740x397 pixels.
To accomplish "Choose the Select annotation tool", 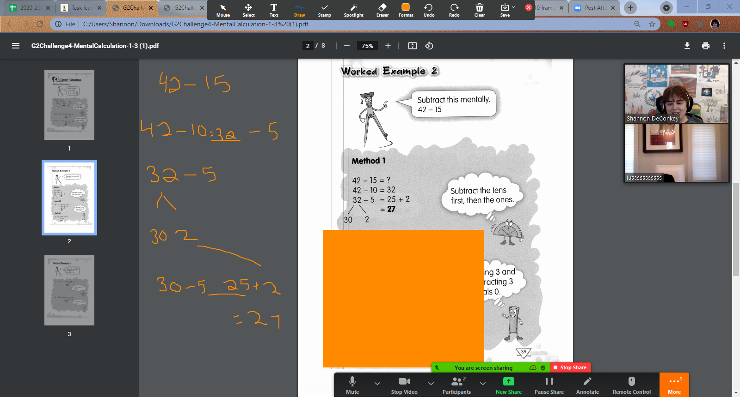I will (248, 10).
